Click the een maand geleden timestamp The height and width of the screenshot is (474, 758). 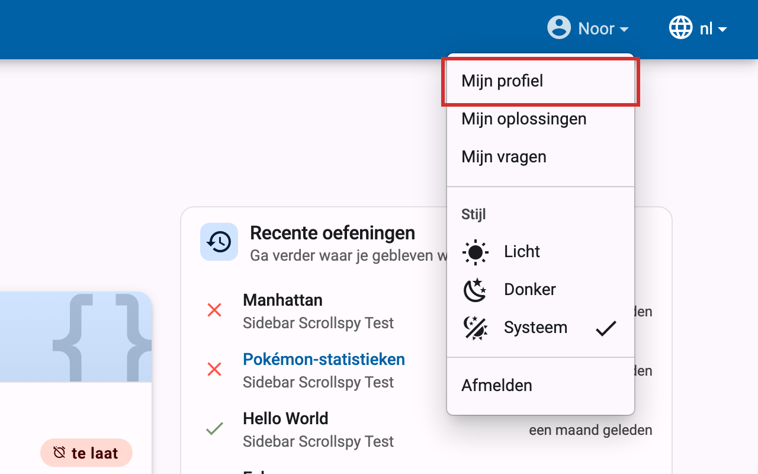tap(590, 430)
